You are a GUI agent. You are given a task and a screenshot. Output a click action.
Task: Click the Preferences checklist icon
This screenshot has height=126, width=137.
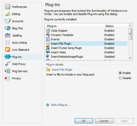8,7
